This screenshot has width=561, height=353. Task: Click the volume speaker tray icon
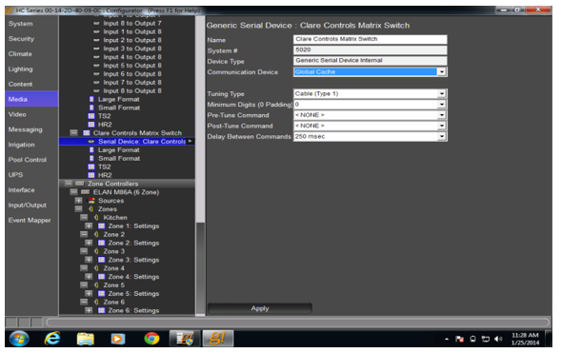click(498, 339)
